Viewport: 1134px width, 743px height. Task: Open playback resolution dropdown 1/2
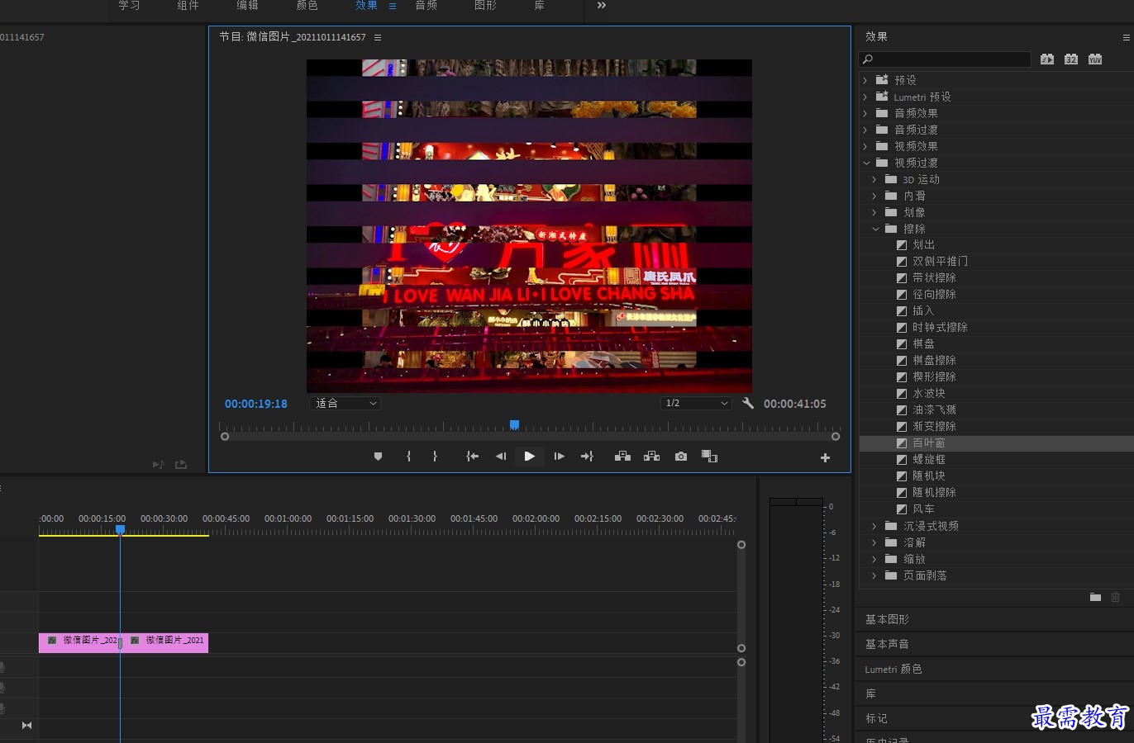click(x=697, y=404)
